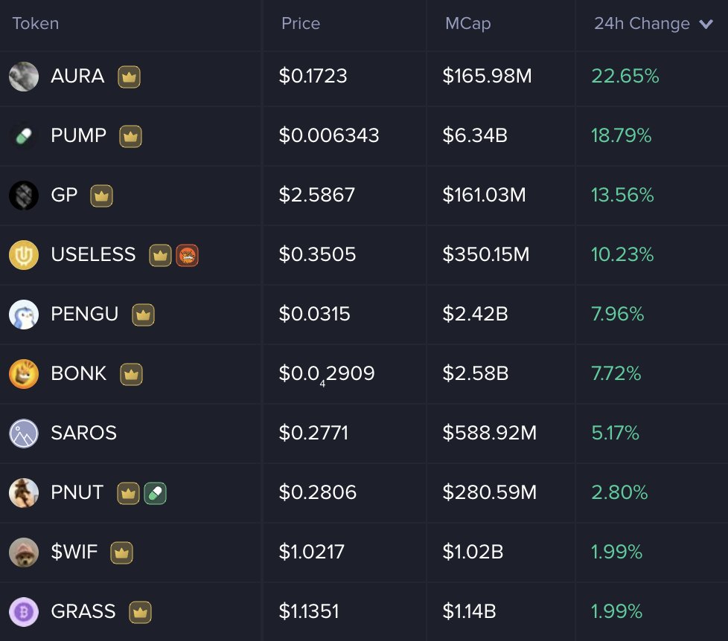Click the GP token logo
The height and width of the screenshot is (641, 728).
[24, 196]
